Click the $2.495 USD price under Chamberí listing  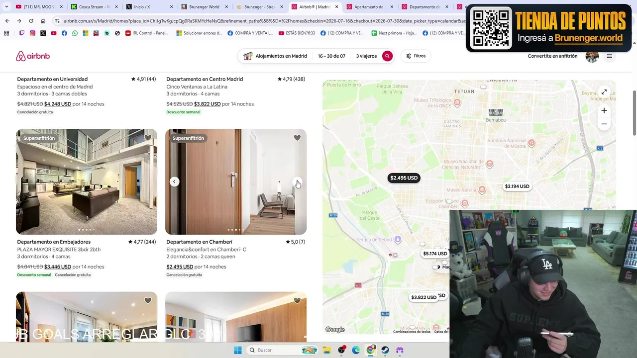click(180, 267)
